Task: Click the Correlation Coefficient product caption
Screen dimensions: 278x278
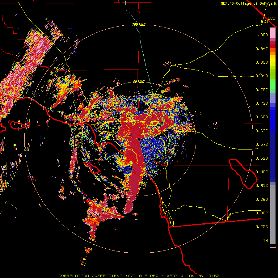Action: [x=139, y=276]
